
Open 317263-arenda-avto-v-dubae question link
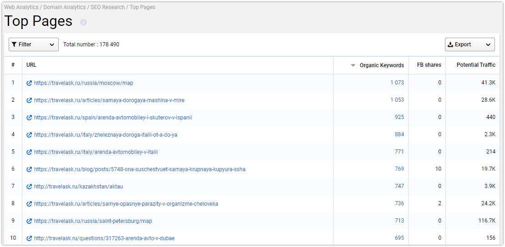(x=104, y=239)
